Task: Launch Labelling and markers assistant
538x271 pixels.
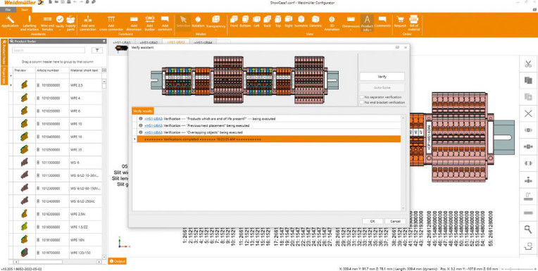Action: tap(30, 23)
